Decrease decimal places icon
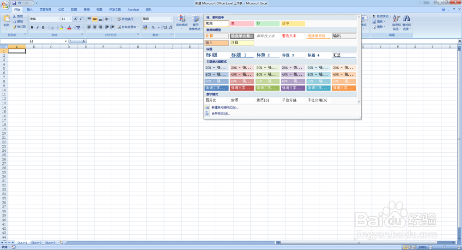Screen dimensions: 462x250 point(170,27)
